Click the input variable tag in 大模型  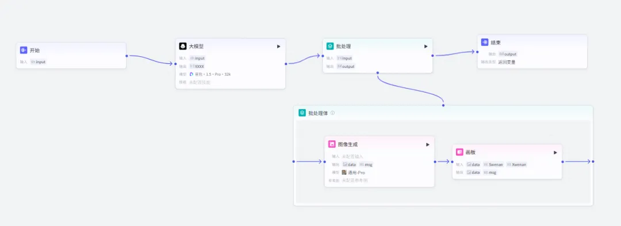(x=197, y=58)
